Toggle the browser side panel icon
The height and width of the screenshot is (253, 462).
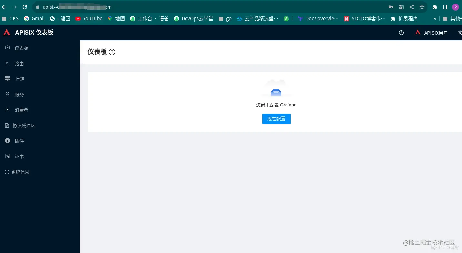click(445, 7)
